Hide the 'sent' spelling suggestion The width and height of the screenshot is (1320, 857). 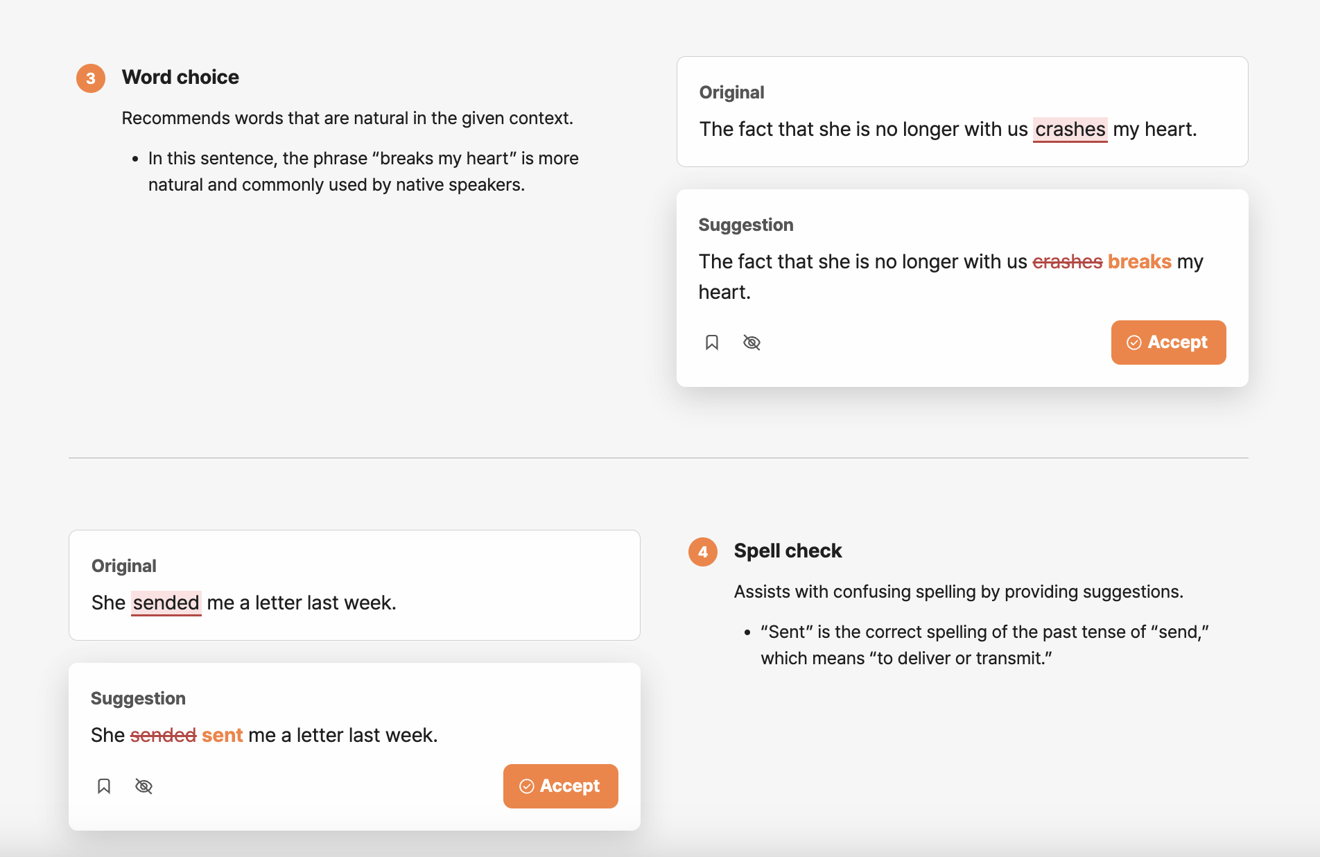(144, 786)
